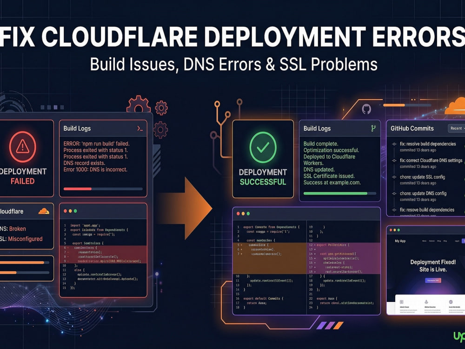The image size is (465, 349).
Task: Click the 'My App' logo text
Action: coord(400,241)
